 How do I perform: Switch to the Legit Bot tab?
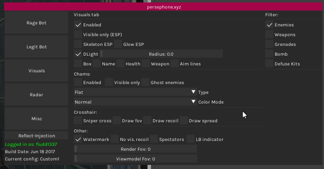[x=36, y=47]
